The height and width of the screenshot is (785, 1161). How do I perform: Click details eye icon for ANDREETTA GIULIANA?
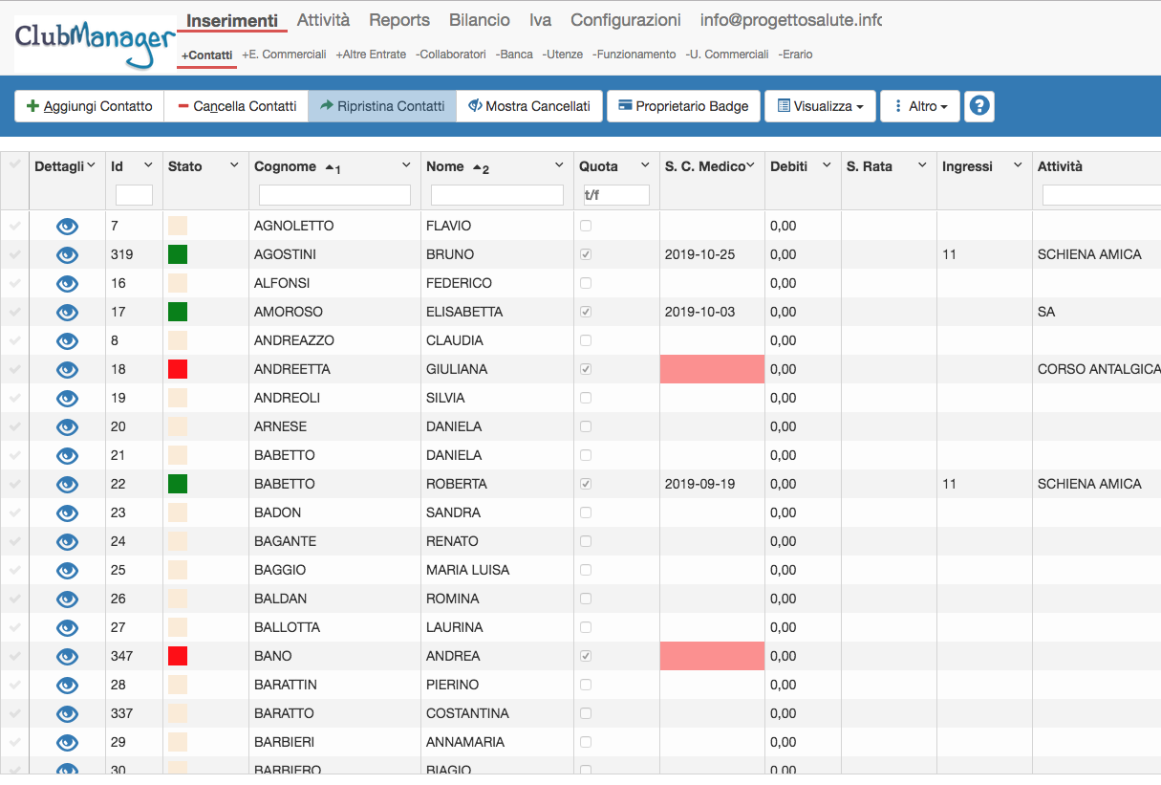pyautogui.click(x=67, y=370)
